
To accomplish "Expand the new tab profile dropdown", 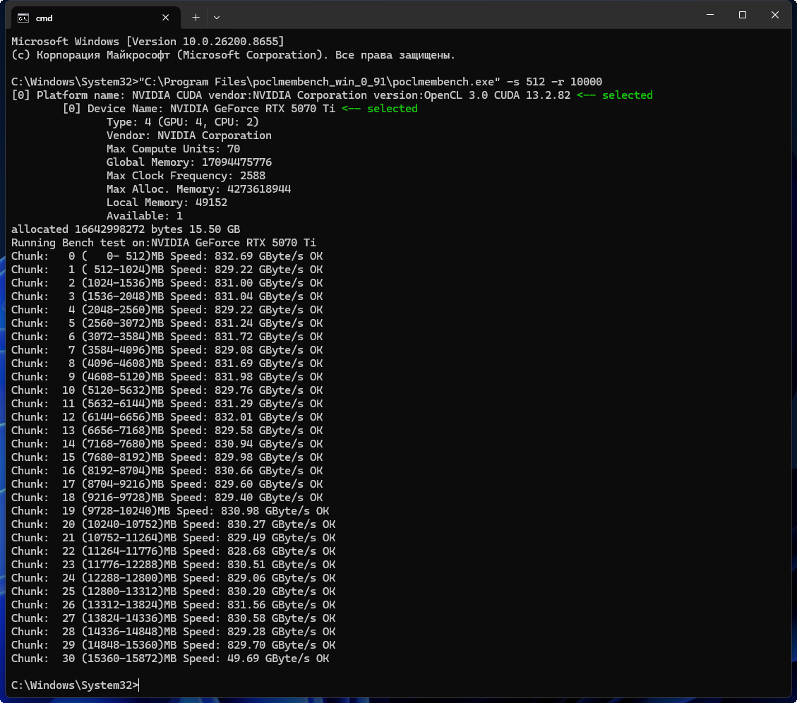I will pyautogui.click(x=217, y=17).
